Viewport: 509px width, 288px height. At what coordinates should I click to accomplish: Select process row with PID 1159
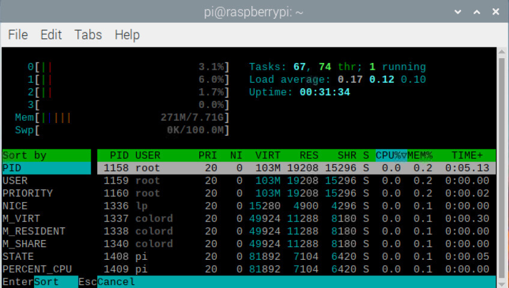click(x=297, y=181)
